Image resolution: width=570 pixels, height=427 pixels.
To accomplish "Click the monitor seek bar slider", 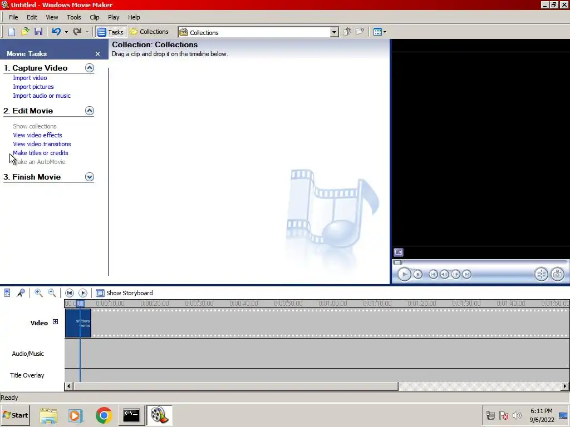I will pos(397,262).
